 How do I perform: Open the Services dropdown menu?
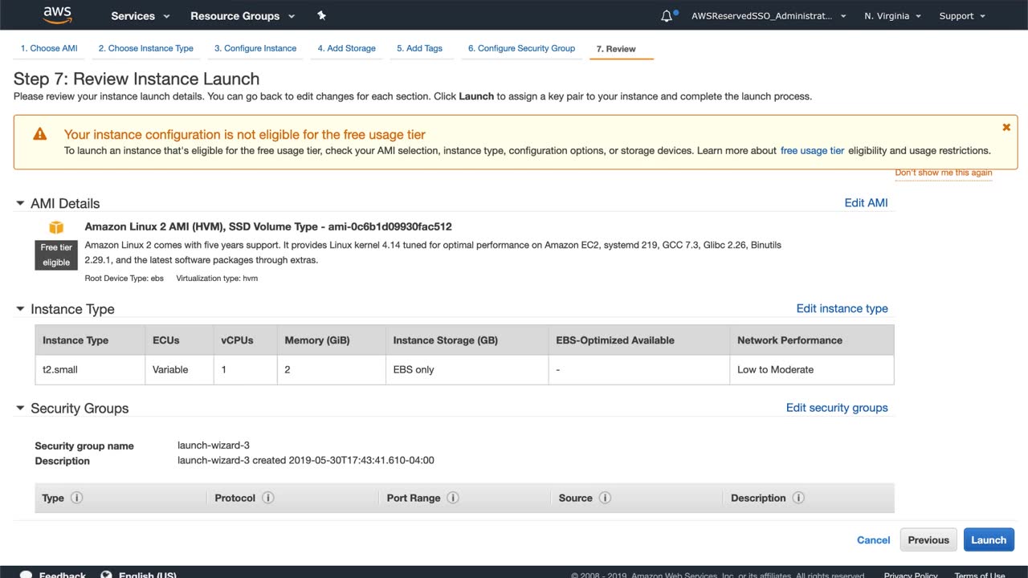(x=141, y=16)
